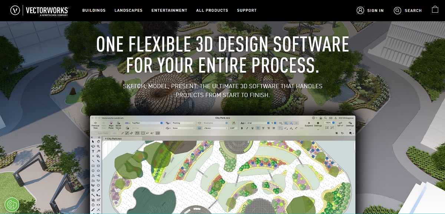Click the rectangle marquee selection mode
This screenshot has height=214, width=445.
point(143,133)
